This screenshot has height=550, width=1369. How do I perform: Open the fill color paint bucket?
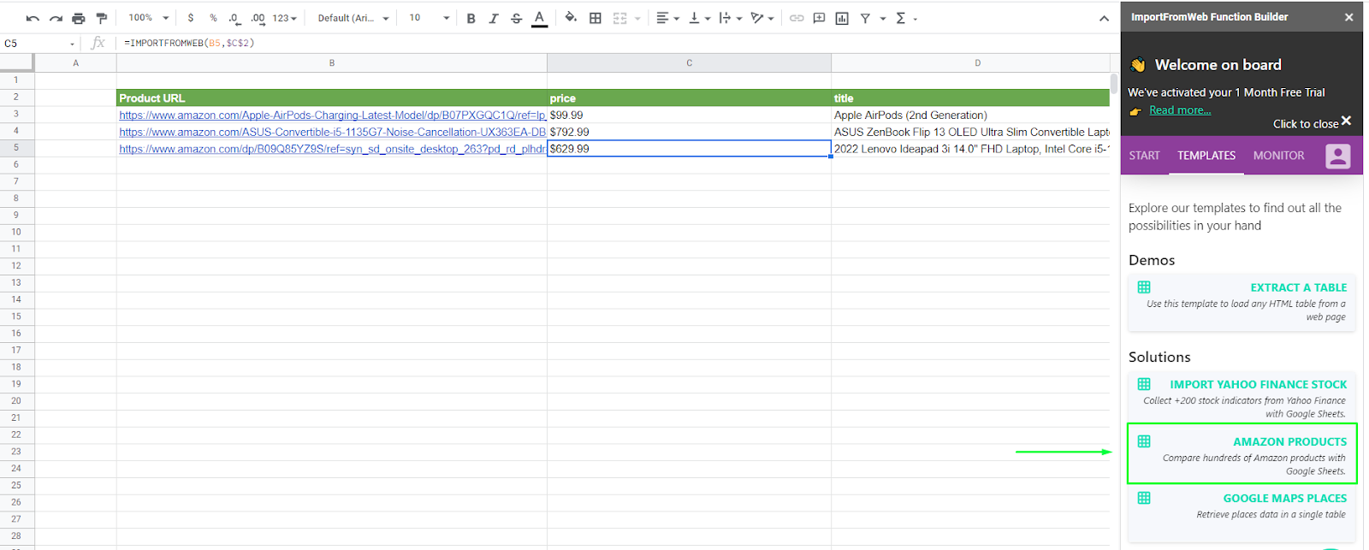point(571,18)
